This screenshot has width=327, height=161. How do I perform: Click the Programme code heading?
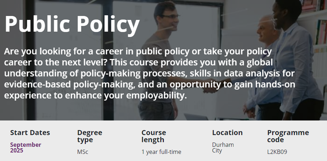pos(288,136)
